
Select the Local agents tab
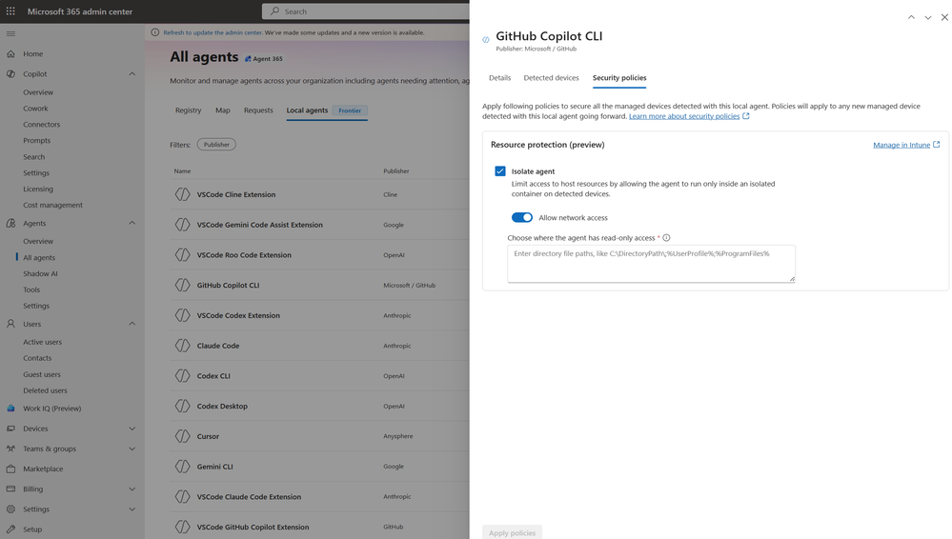pyautogui.click(x=307, y=110)
